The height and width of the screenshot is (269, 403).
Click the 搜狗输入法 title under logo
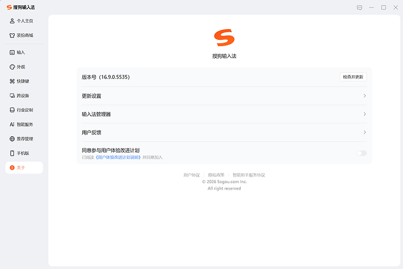[224, 56]
